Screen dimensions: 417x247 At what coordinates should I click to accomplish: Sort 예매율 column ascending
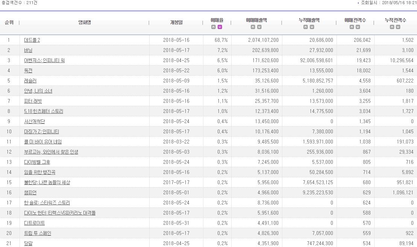point(214,27)
